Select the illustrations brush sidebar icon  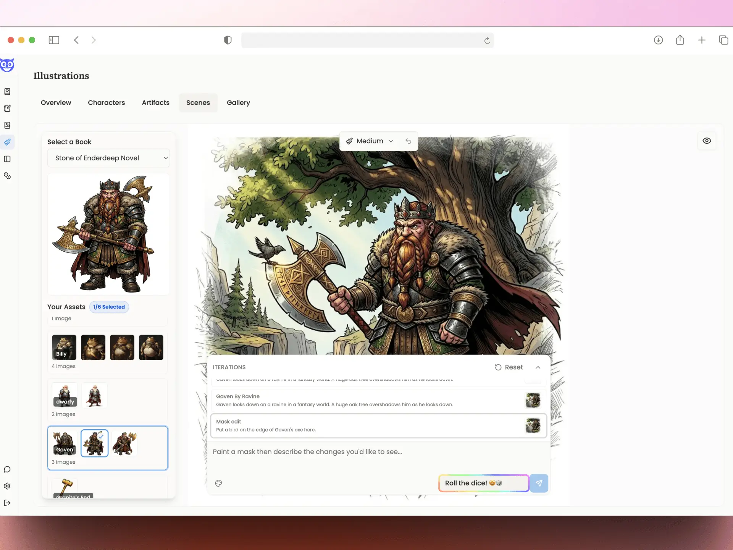pos(7,142)
